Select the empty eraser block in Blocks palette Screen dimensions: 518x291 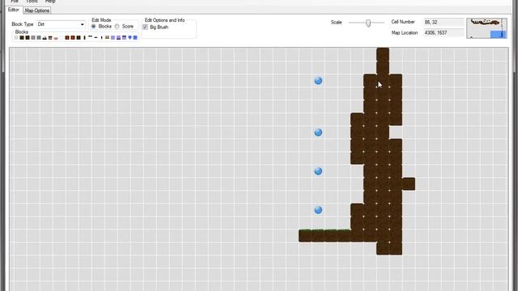point(16,38)
